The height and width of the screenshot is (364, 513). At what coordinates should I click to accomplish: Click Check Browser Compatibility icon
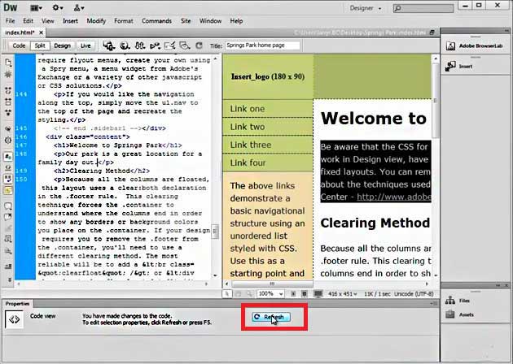tap(170, 45)
